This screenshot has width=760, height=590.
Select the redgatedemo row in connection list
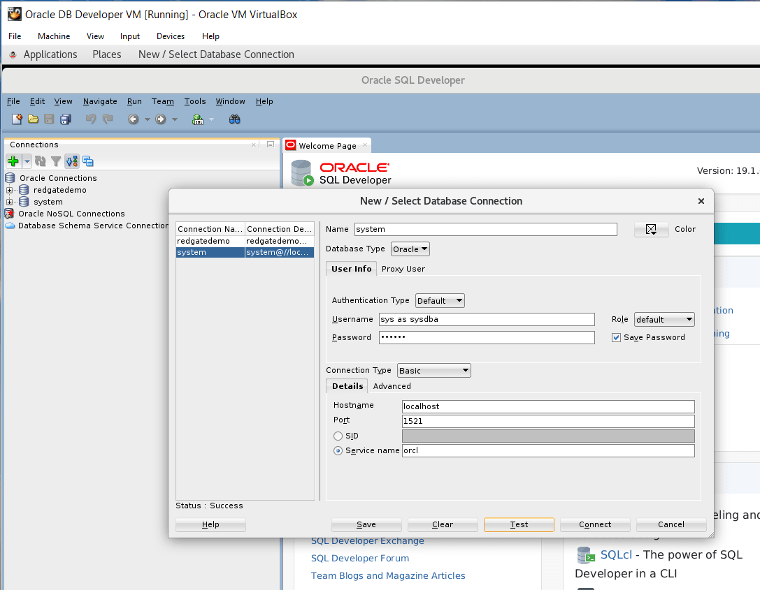(x=245, y=241)
